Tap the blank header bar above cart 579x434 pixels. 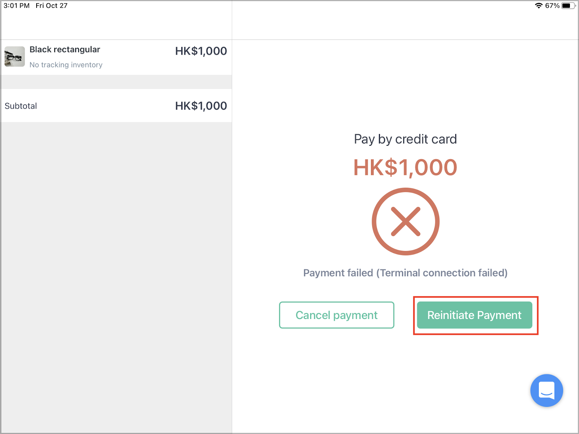tap(116, 25)
